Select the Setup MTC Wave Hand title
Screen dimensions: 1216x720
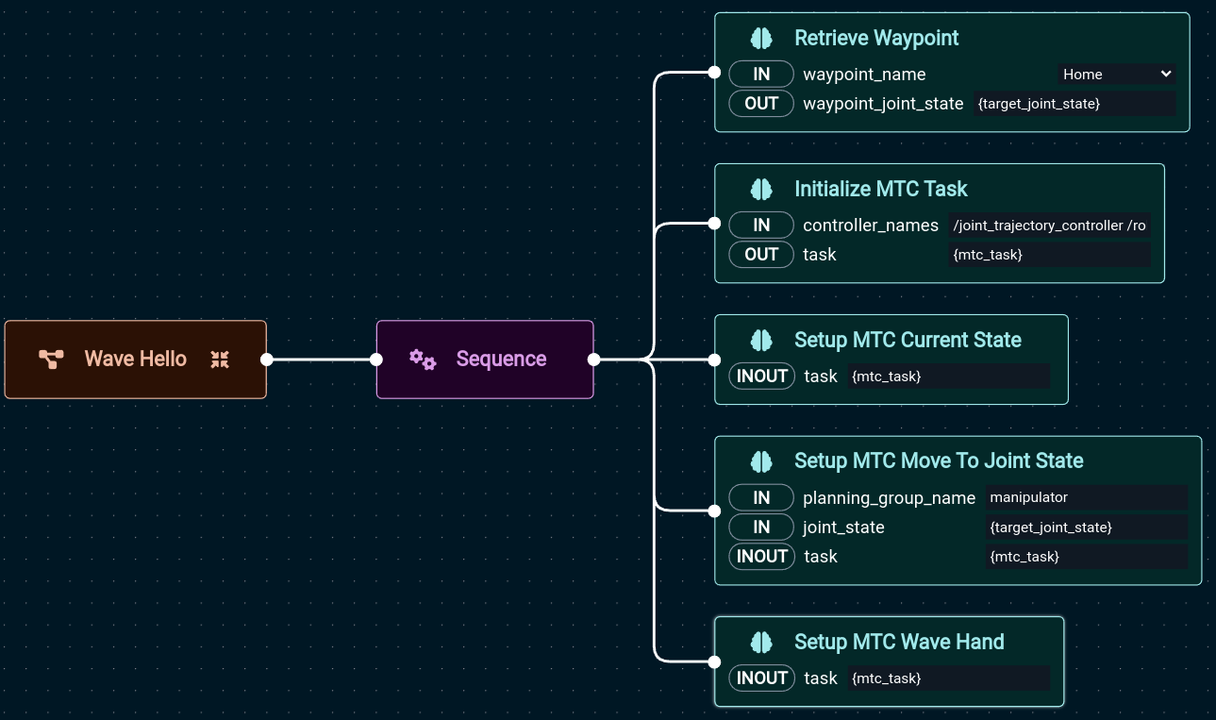click(x=899, y=643)
